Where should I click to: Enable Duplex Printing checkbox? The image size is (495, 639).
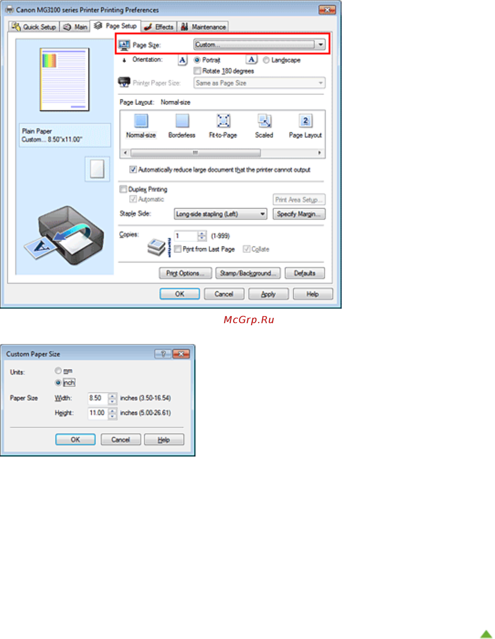(123, 189)
